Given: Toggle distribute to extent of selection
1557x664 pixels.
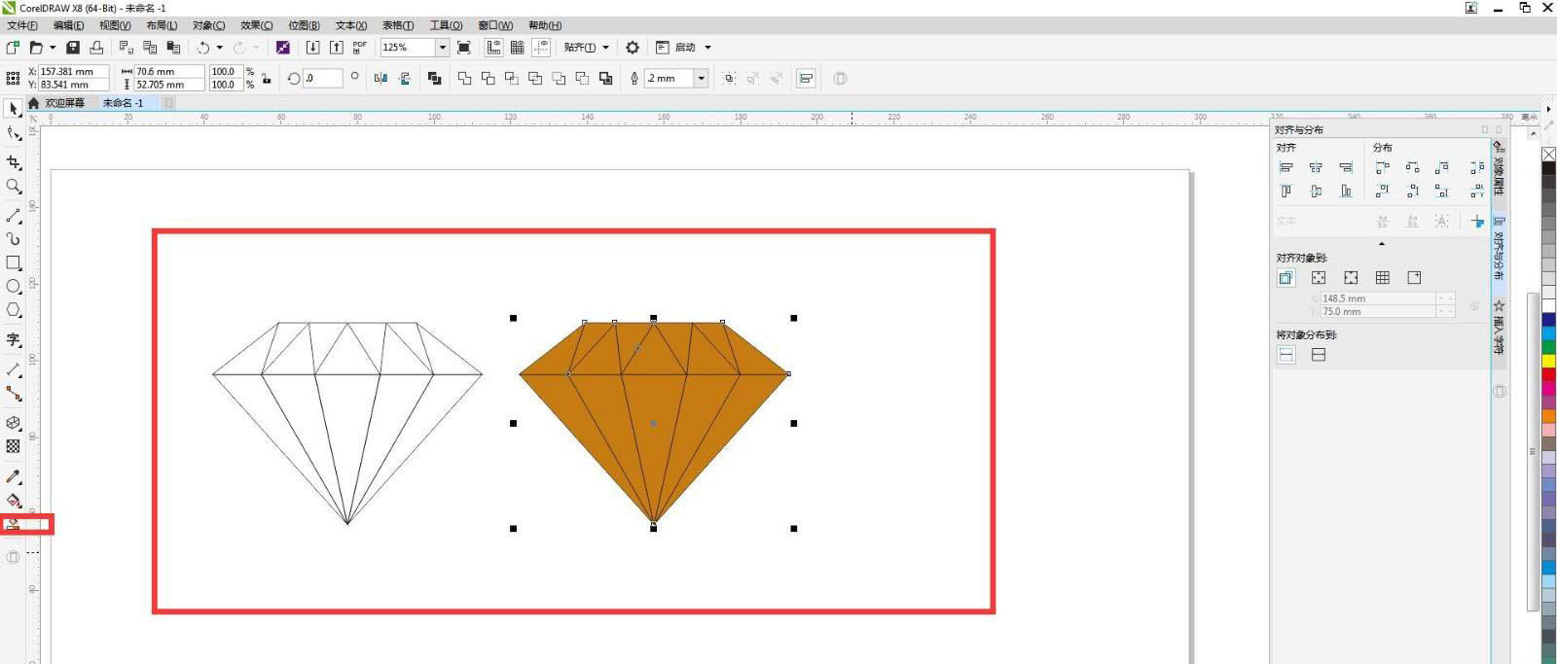Looking at the screenshot, I should [x=1286, y=355].
